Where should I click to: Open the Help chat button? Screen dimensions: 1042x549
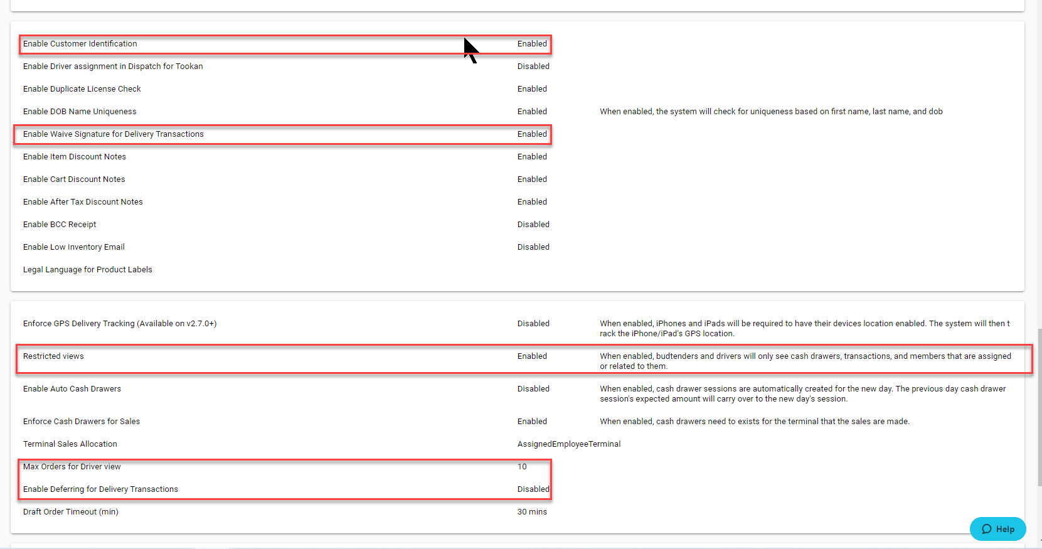click(x=997, y=529)
